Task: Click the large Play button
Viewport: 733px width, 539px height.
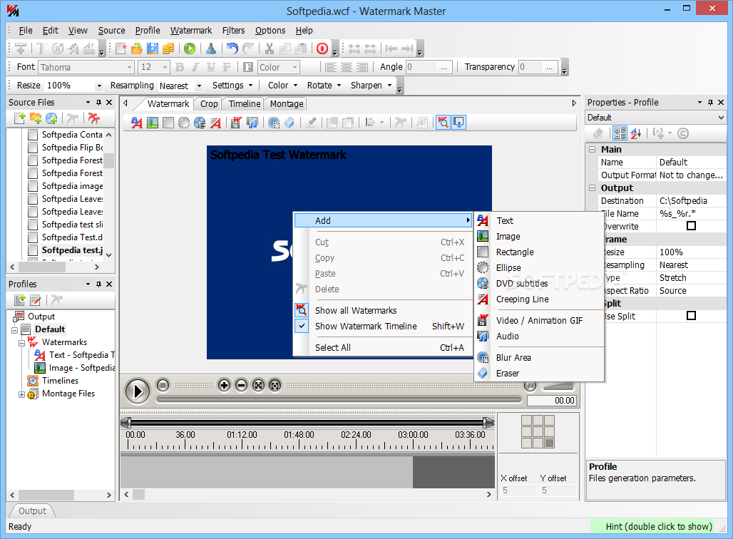Action: click(138, 391)
